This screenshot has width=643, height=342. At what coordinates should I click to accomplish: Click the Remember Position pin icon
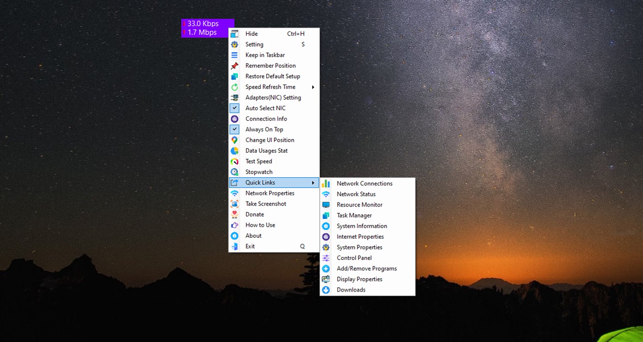pyautogui.click(x=234, y=65)
